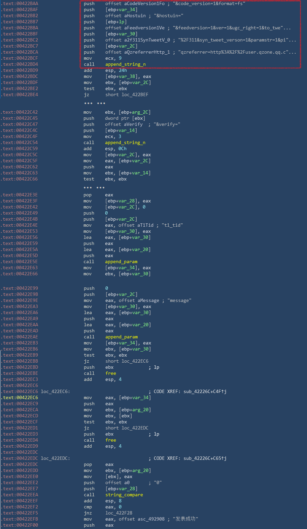Image resolution: width=307 pixels, height=529 pixels.
Task: Click append_param call at address 00422E5E
Action: (x=121, y=262)
